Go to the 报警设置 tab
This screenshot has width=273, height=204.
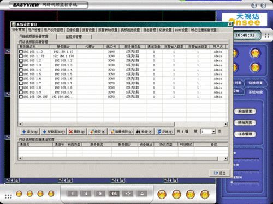click(x=88, y=30)
